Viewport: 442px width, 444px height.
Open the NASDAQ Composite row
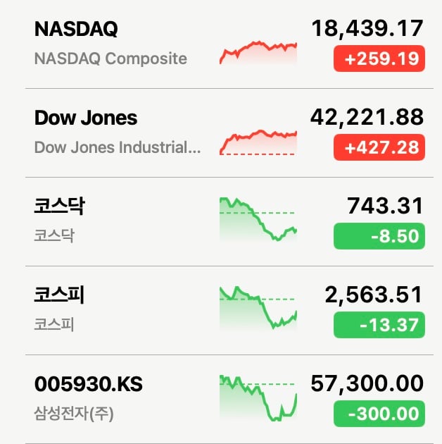[229, 44]
